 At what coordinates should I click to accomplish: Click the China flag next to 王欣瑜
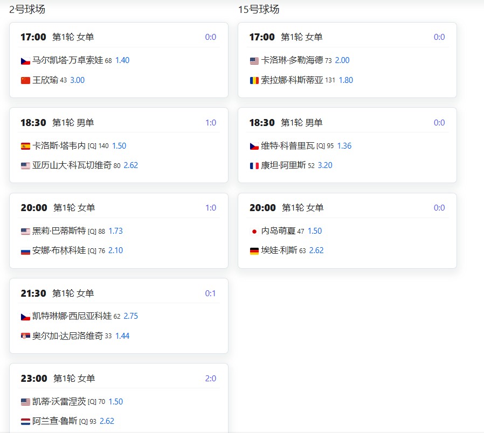point(25,80)
